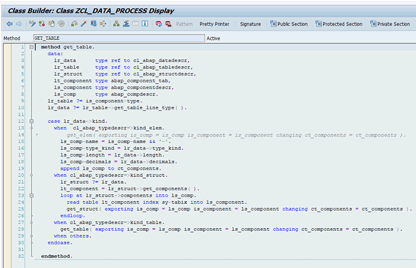The image size is (416, 268).
Task: Click the Active/Inactive switch icon
Action: coord(42,24)
